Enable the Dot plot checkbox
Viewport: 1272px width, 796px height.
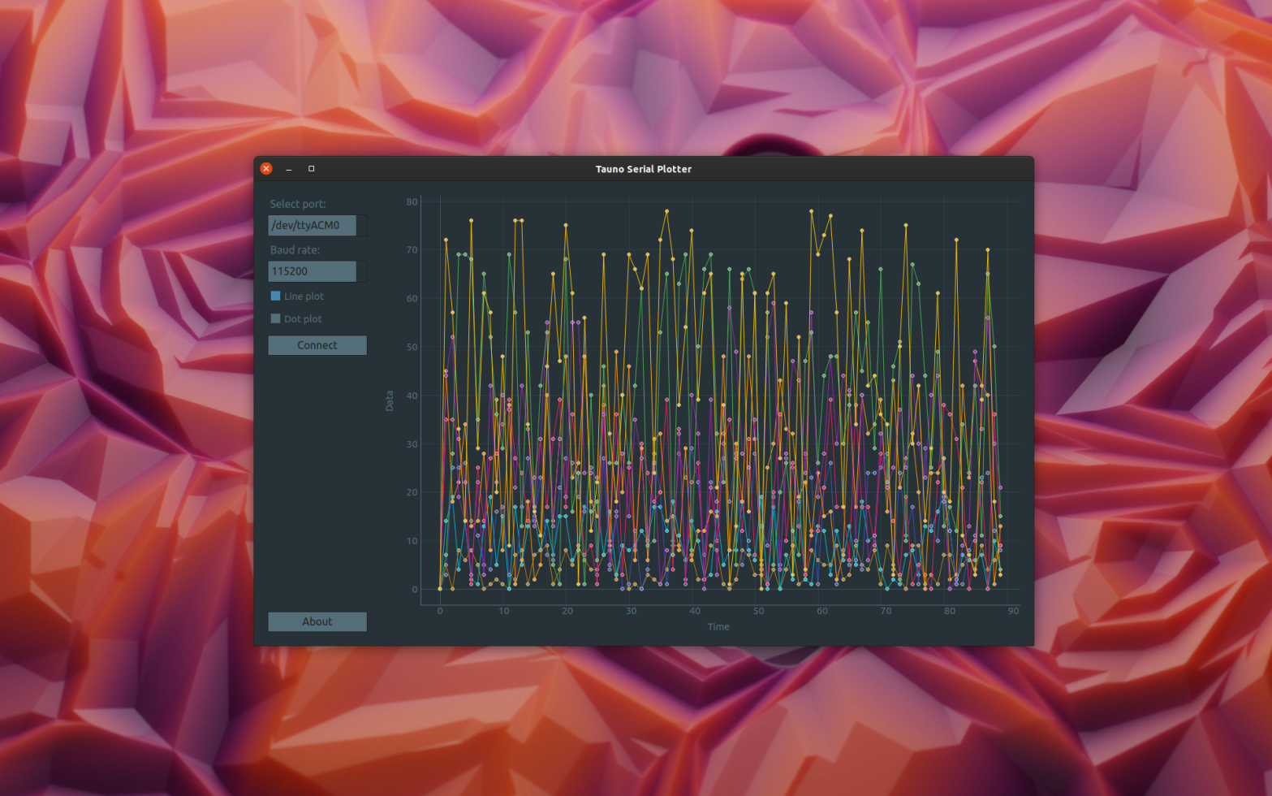click(276, 319)
